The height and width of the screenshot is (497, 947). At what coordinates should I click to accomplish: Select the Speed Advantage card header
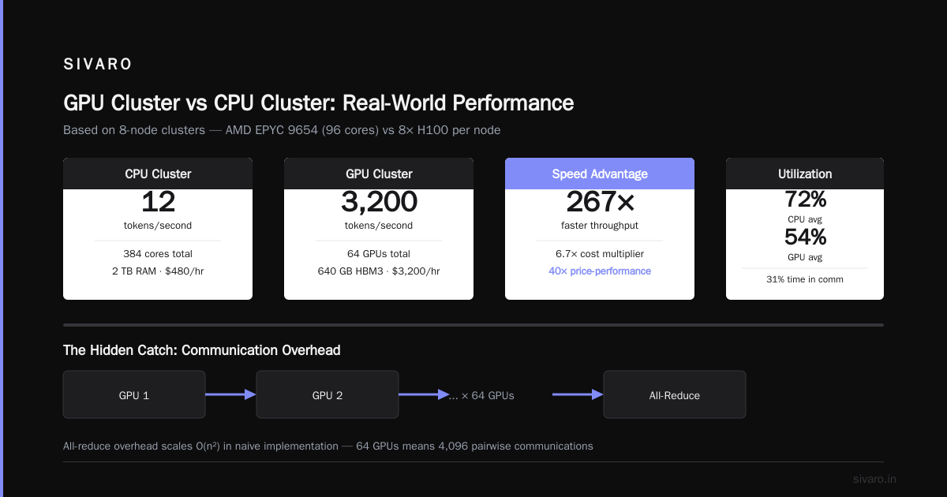600,174
